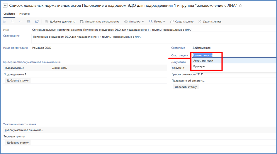Expand the Отправка dropdown menu
The width and height of the screenshot is (277, 154).
134,21
